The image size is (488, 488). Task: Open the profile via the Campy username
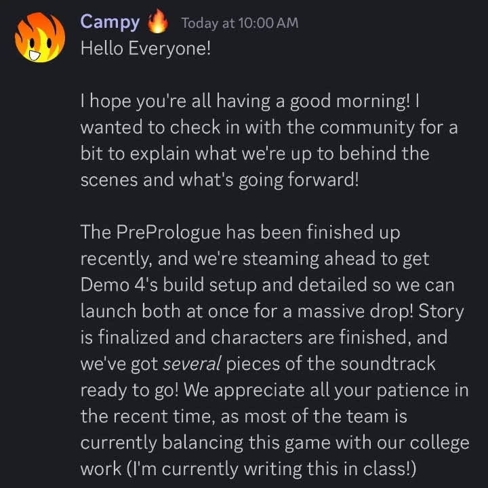pyautogui.click(x=110, y=22)
